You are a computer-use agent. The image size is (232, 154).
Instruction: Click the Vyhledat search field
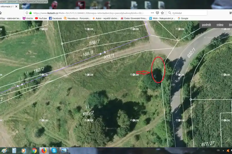point(187,13)
